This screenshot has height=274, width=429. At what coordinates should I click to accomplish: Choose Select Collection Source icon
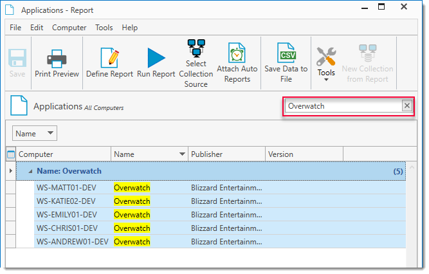pyautogui.click(x=196, y=48)
